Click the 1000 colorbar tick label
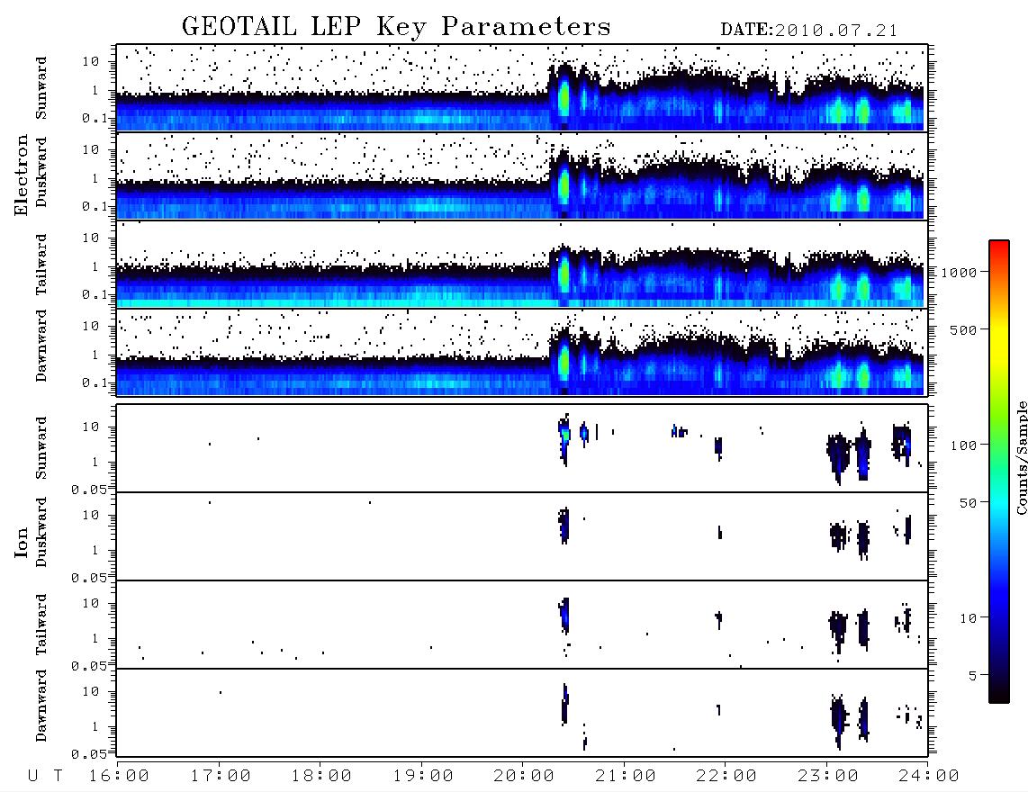 [x=960, y=272]
